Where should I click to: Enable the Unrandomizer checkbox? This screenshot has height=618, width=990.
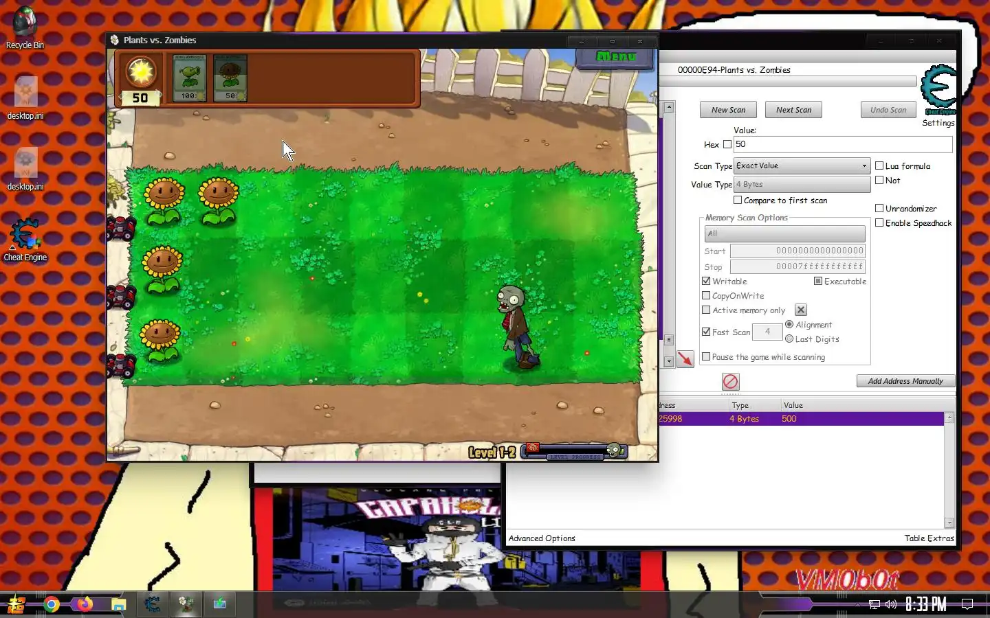point(879,208)
